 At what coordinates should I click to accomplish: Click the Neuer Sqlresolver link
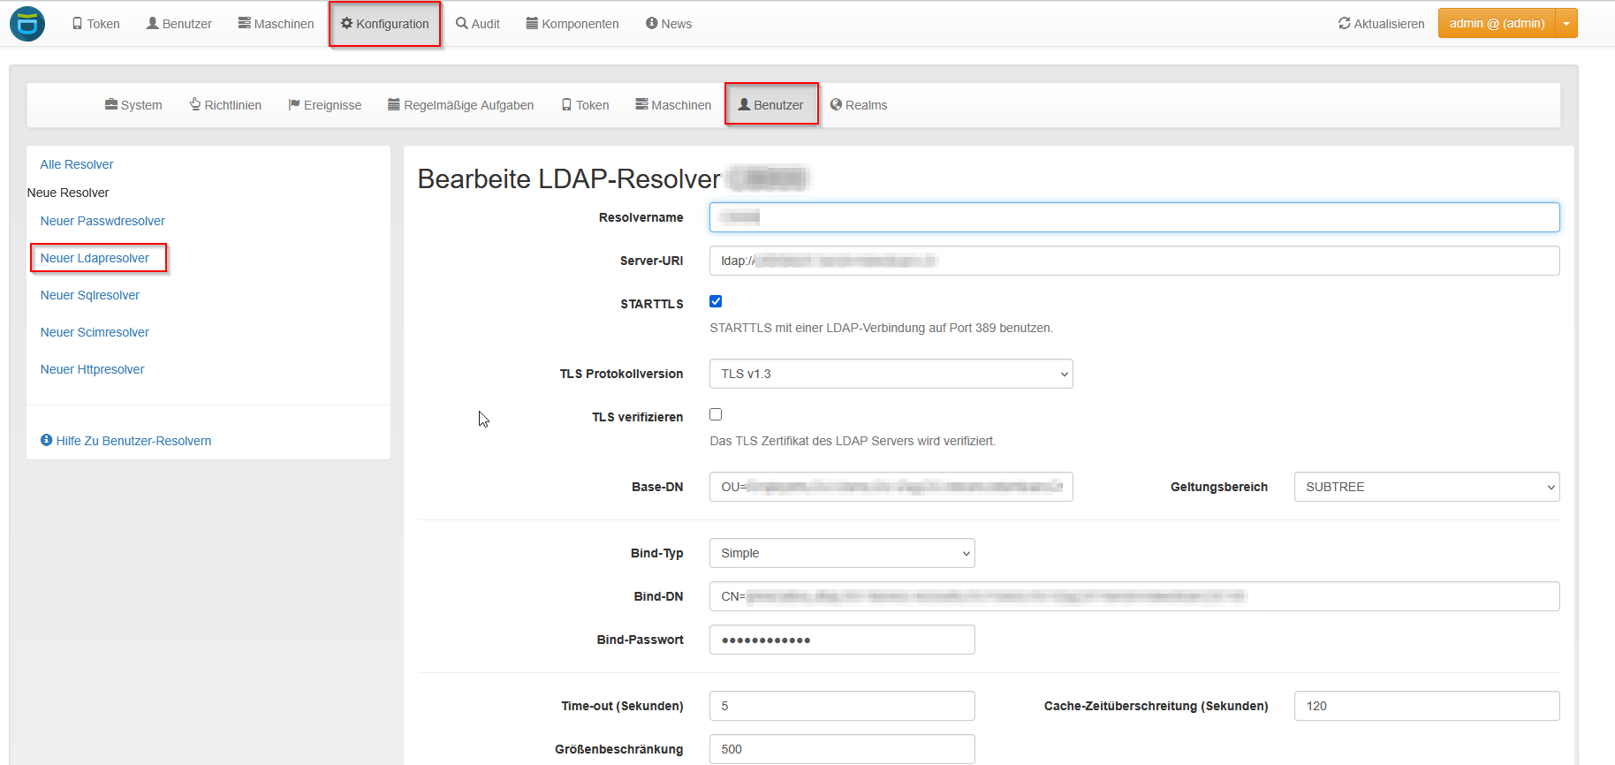[90, 295]
